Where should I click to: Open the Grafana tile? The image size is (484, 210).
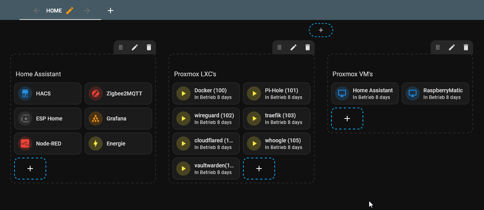pos(118,118)
